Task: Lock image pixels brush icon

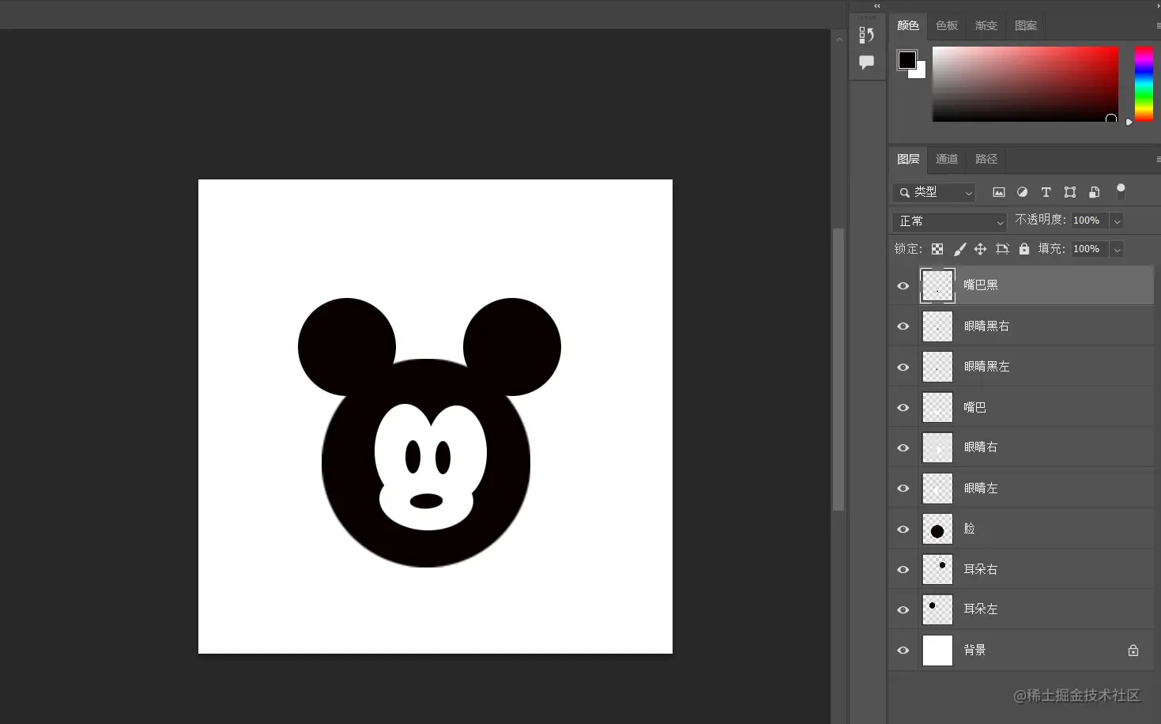Action: [959, 249]
